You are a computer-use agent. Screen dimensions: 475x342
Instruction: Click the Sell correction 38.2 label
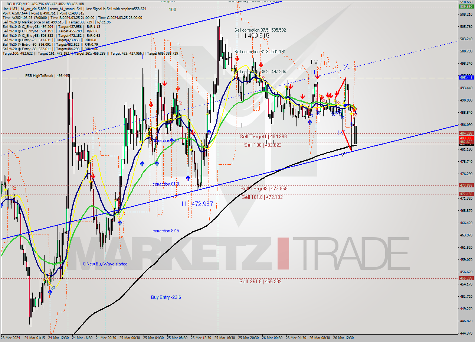click(261, 72)
